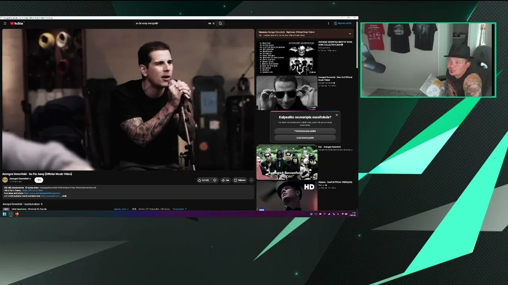Share the video with Jaa button
508x285 pixels.
[225, 180]
